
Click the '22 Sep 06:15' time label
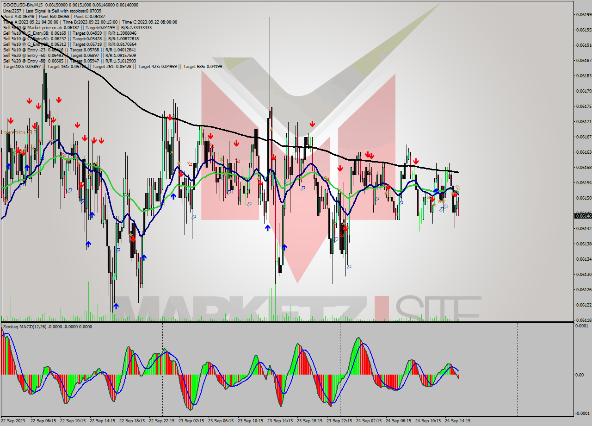(43, 421)
